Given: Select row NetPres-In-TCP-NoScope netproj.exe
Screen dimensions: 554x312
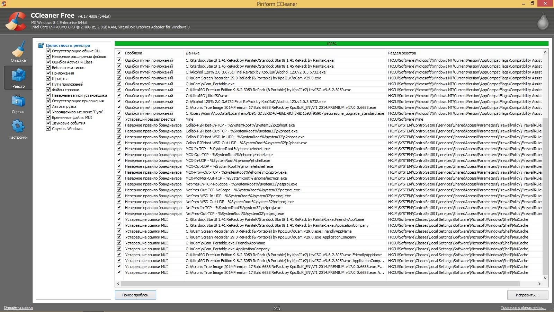Looking at the screenshot, I should click(329, 184).
